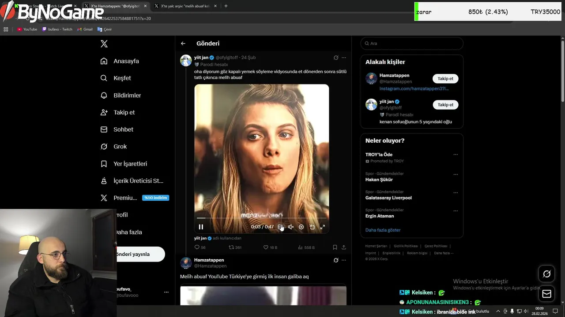
Task: Toggle picture-in-picture for the video
Action: [x=312, y=227]
